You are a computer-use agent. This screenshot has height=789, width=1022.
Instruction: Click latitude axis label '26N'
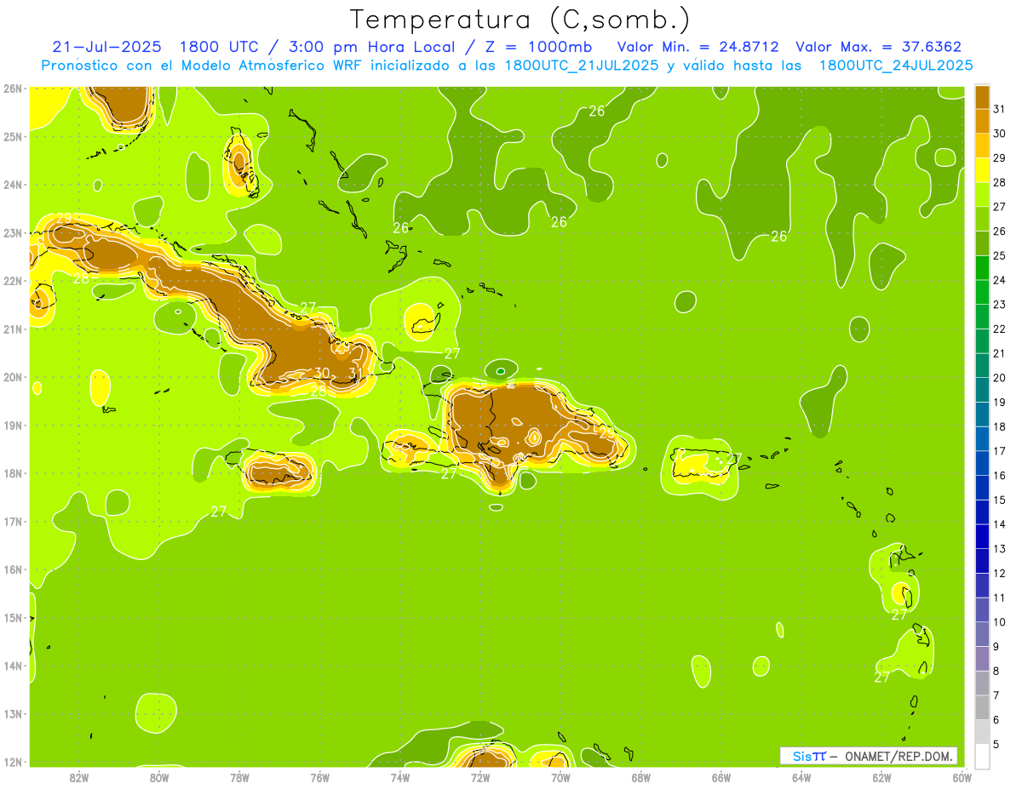pos(12,89)
